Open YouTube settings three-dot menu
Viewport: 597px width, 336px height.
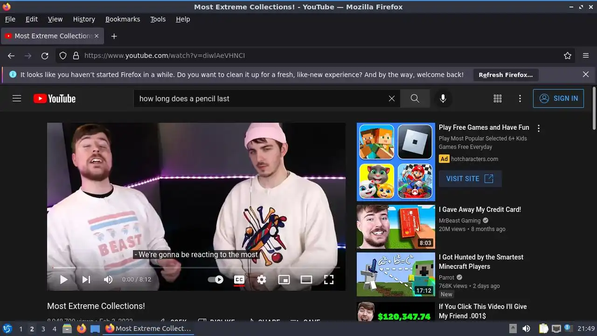click(520, 98)
